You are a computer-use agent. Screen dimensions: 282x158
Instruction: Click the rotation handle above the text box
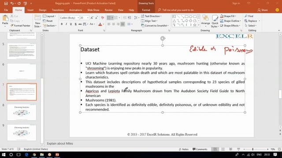[163, 38]
